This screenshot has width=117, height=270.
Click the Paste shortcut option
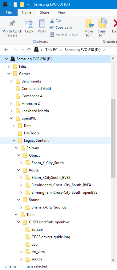coord(64,34)
